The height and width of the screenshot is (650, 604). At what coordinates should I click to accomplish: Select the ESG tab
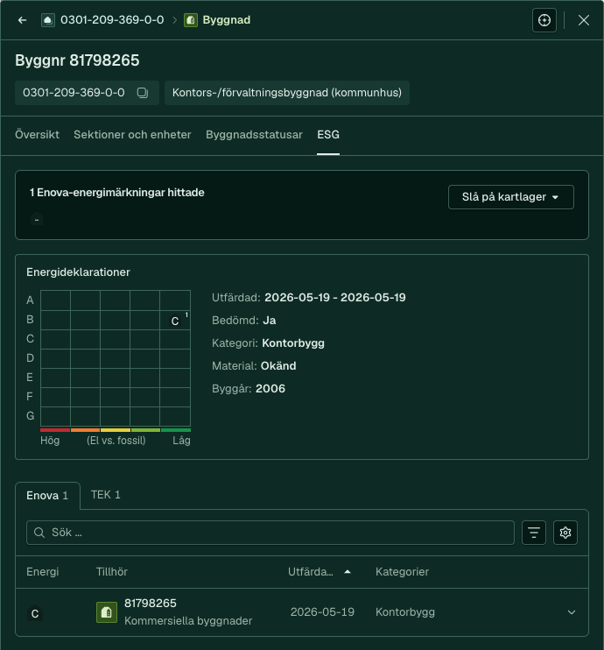coord(328,134)
